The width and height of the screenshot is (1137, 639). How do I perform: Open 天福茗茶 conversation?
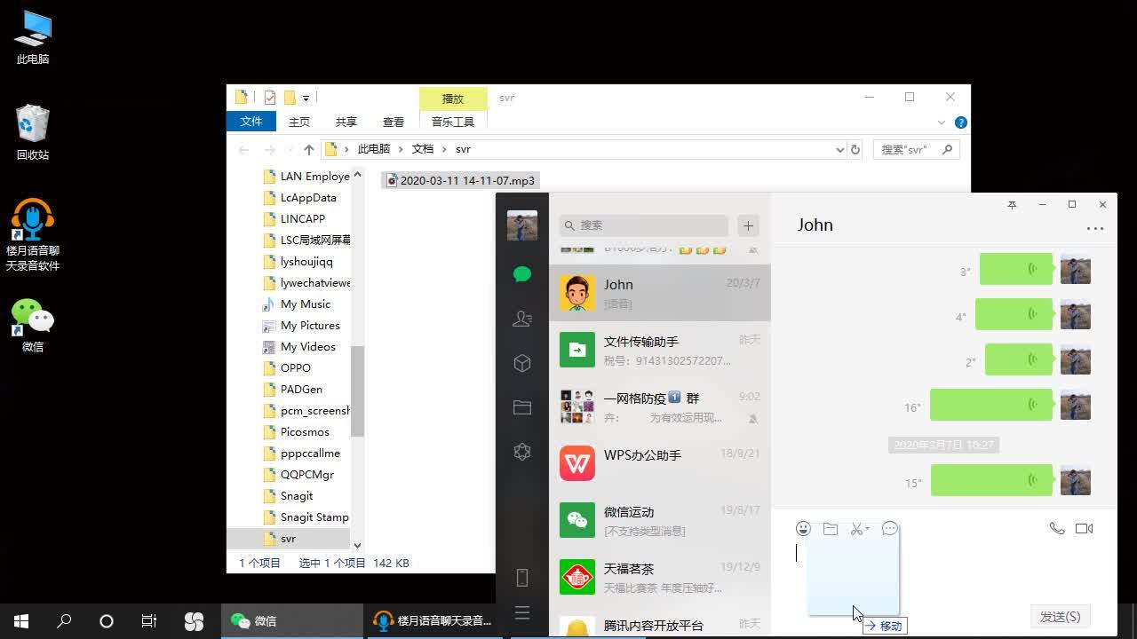(x=660, y=577)
